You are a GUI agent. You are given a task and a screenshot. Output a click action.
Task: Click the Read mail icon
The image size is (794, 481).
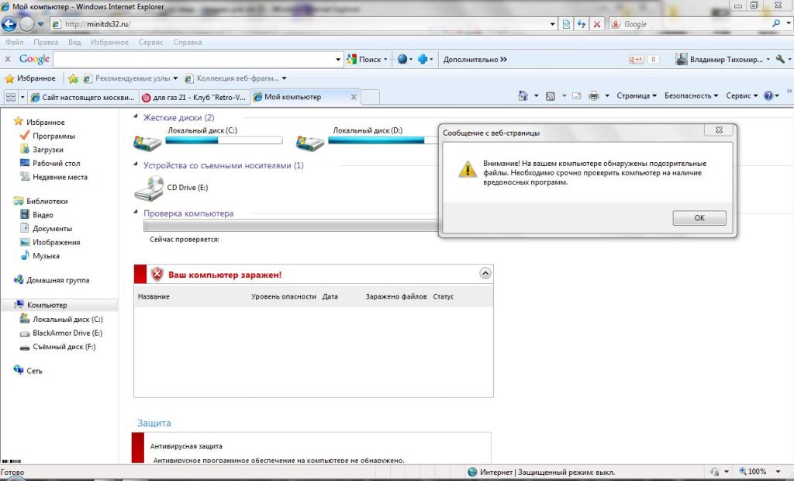pos(576,95)
